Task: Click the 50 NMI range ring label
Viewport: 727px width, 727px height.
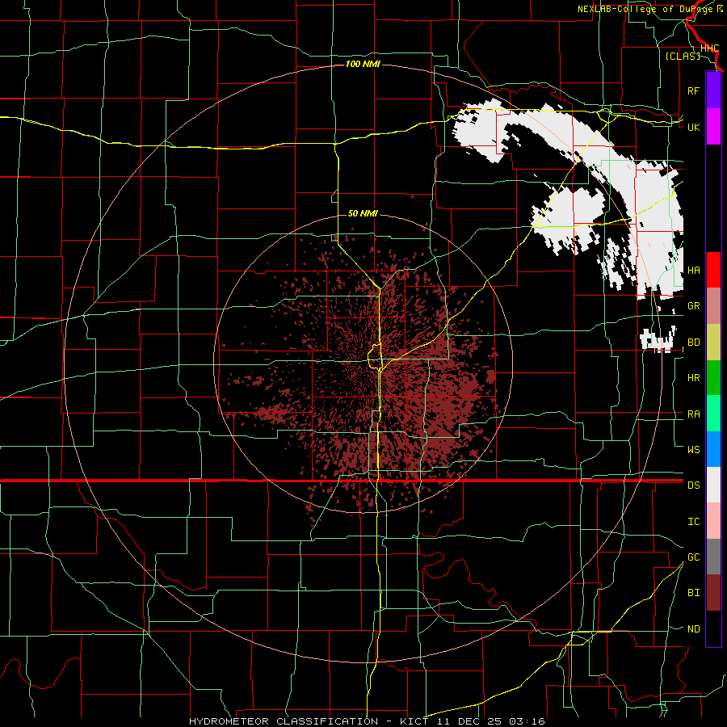Action: coord(363,214)
